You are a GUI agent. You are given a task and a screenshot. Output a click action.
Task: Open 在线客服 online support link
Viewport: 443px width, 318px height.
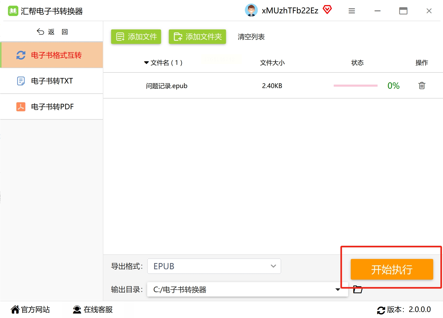pyautogui.click(x=93, y=309)
